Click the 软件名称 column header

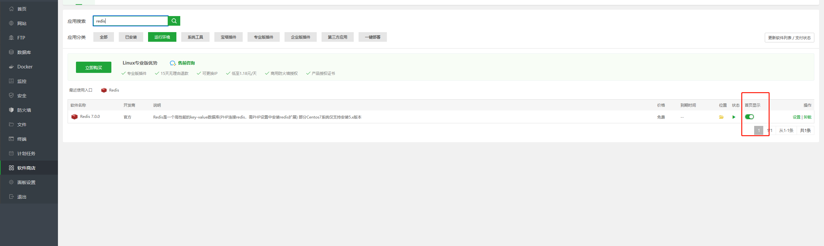(78, 105)
